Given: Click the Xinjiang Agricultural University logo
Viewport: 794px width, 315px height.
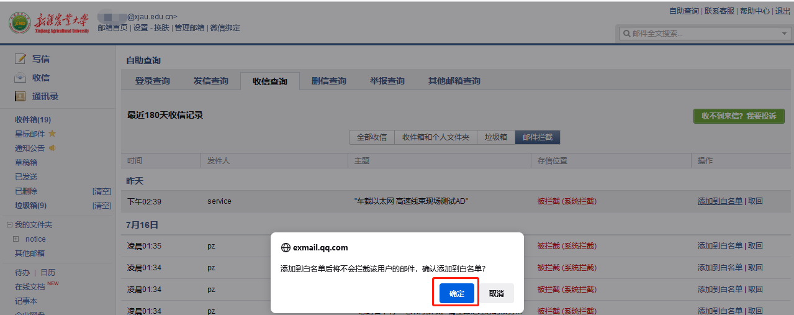Looking at the screenshot, I should [50, 22].
